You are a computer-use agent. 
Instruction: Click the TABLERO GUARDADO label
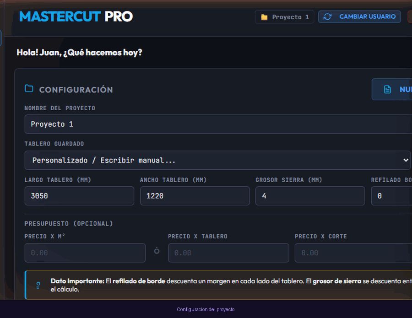(x=54, y=144)
